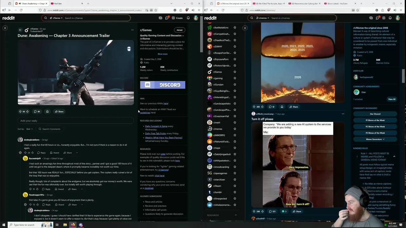Image resolution: width=406 pixels, height=228 pixels.
Task: Remove r/Games filter from search bar
Action: tap(62, 18)
